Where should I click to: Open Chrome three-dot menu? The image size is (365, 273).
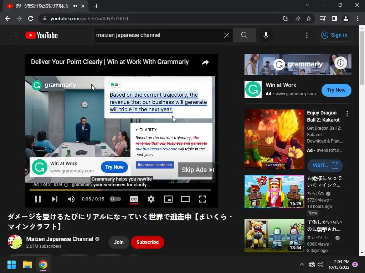tap(357, 18)
